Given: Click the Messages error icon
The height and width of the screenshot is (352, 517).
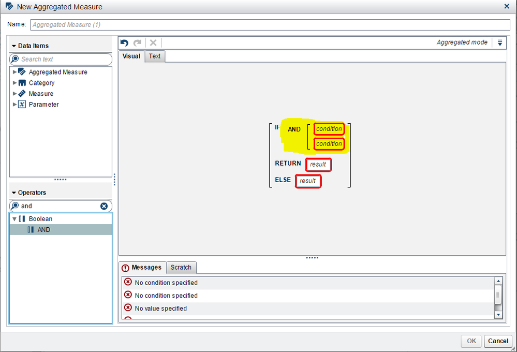Looking at the screenshot, I should pyautogui.click(x=125, y=268).
